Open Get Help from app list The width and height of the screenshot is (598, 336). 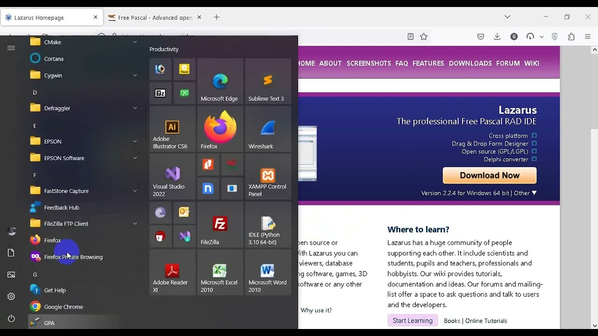click(x=84, y=290)
